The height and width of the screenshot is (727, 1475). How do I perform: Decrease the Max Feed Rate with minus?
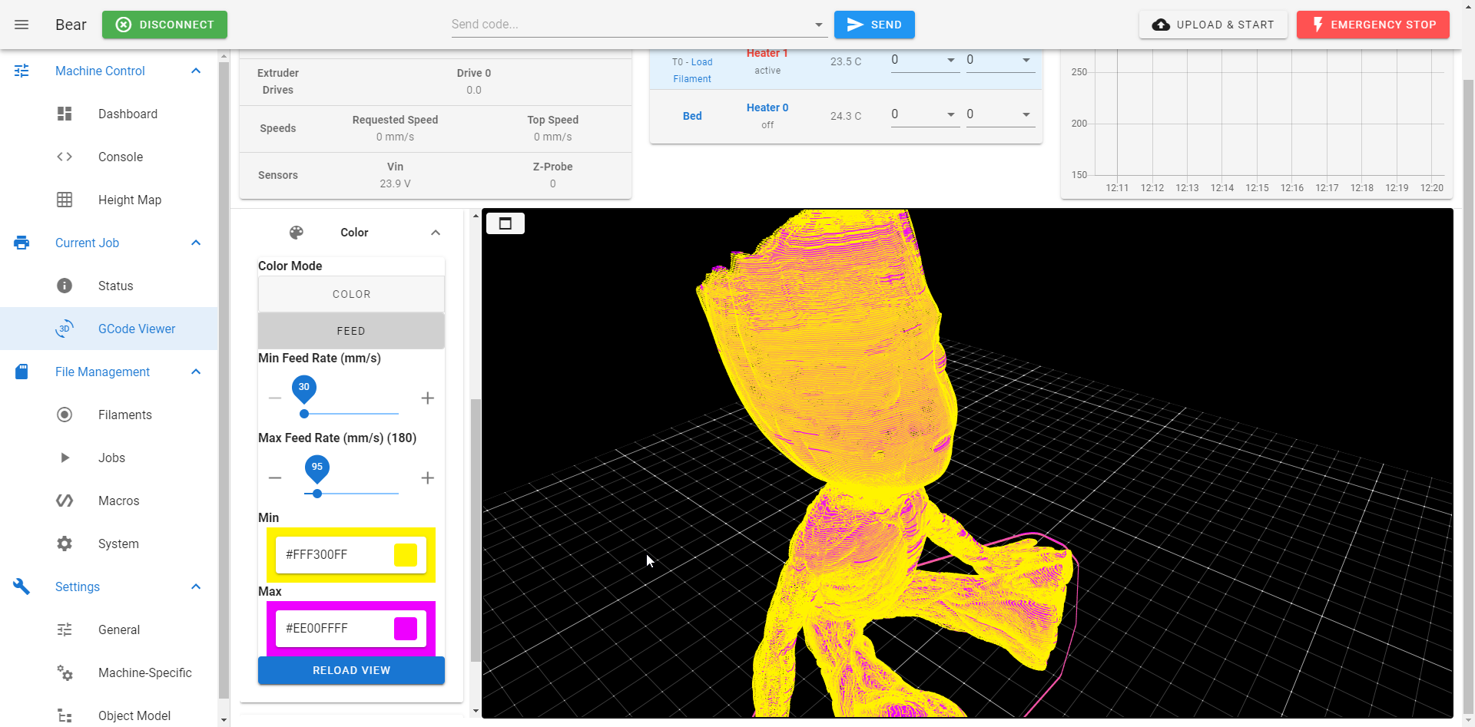pyautogui.click(x=275, y=478)
